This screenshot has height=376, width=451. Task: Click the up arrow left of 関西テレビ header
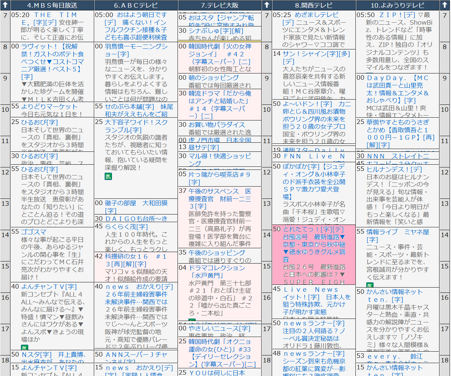click(x=267, y=5)
